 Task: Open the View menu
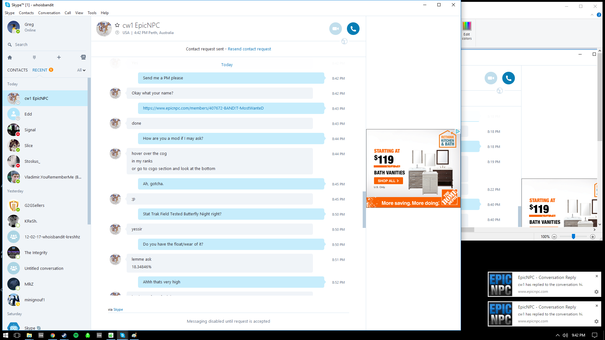coord(79,13)
